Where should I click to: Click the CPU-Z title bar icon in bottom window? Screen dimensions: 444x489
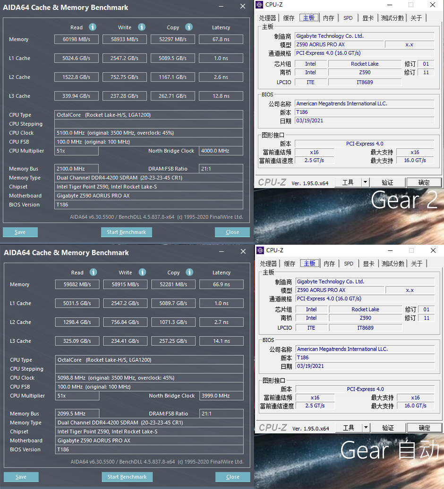click(x=259, y=250)
